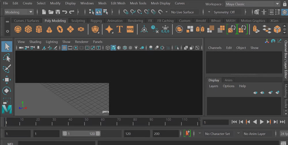Switch to the Sculpting shelf tab

(78, 21)
